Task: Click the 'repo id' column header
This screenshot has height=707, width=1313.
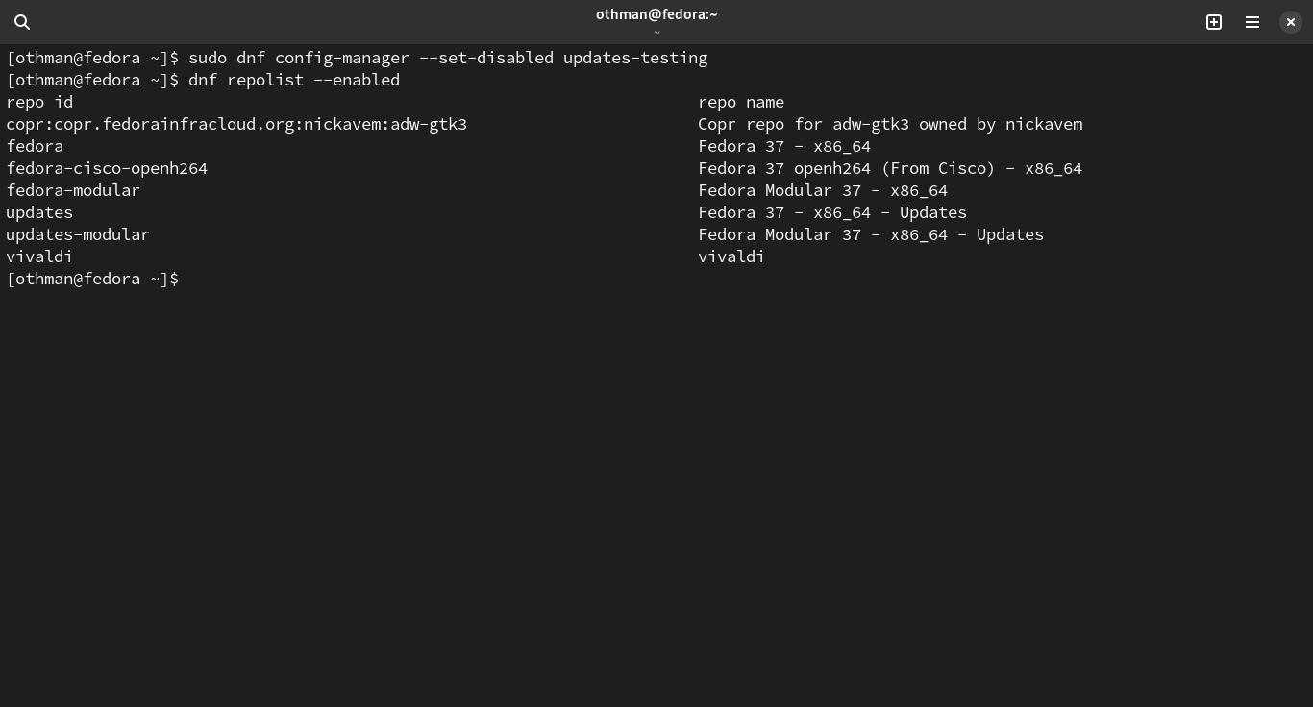Action: tap(39, 102)
